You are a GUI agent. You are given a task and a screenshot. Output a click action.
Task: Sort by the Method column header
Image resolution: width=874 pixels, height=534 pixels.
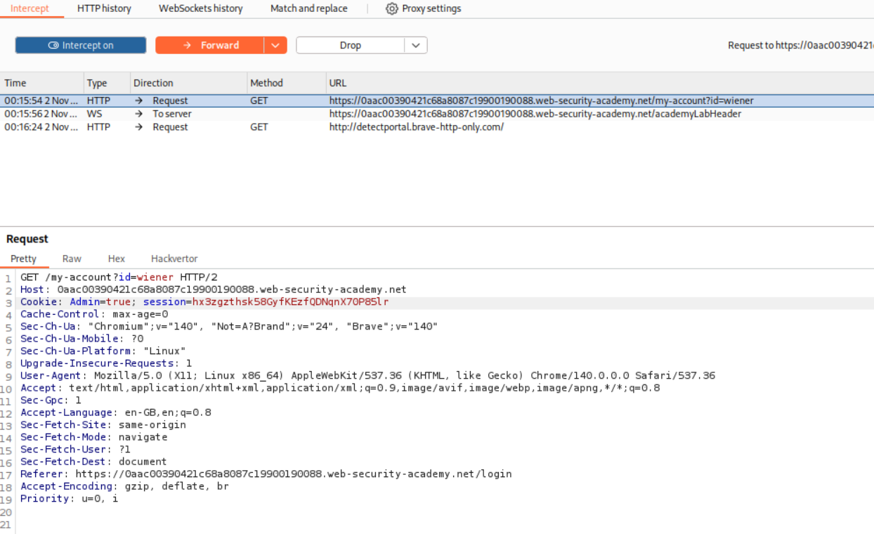click(x=266, y=83)
